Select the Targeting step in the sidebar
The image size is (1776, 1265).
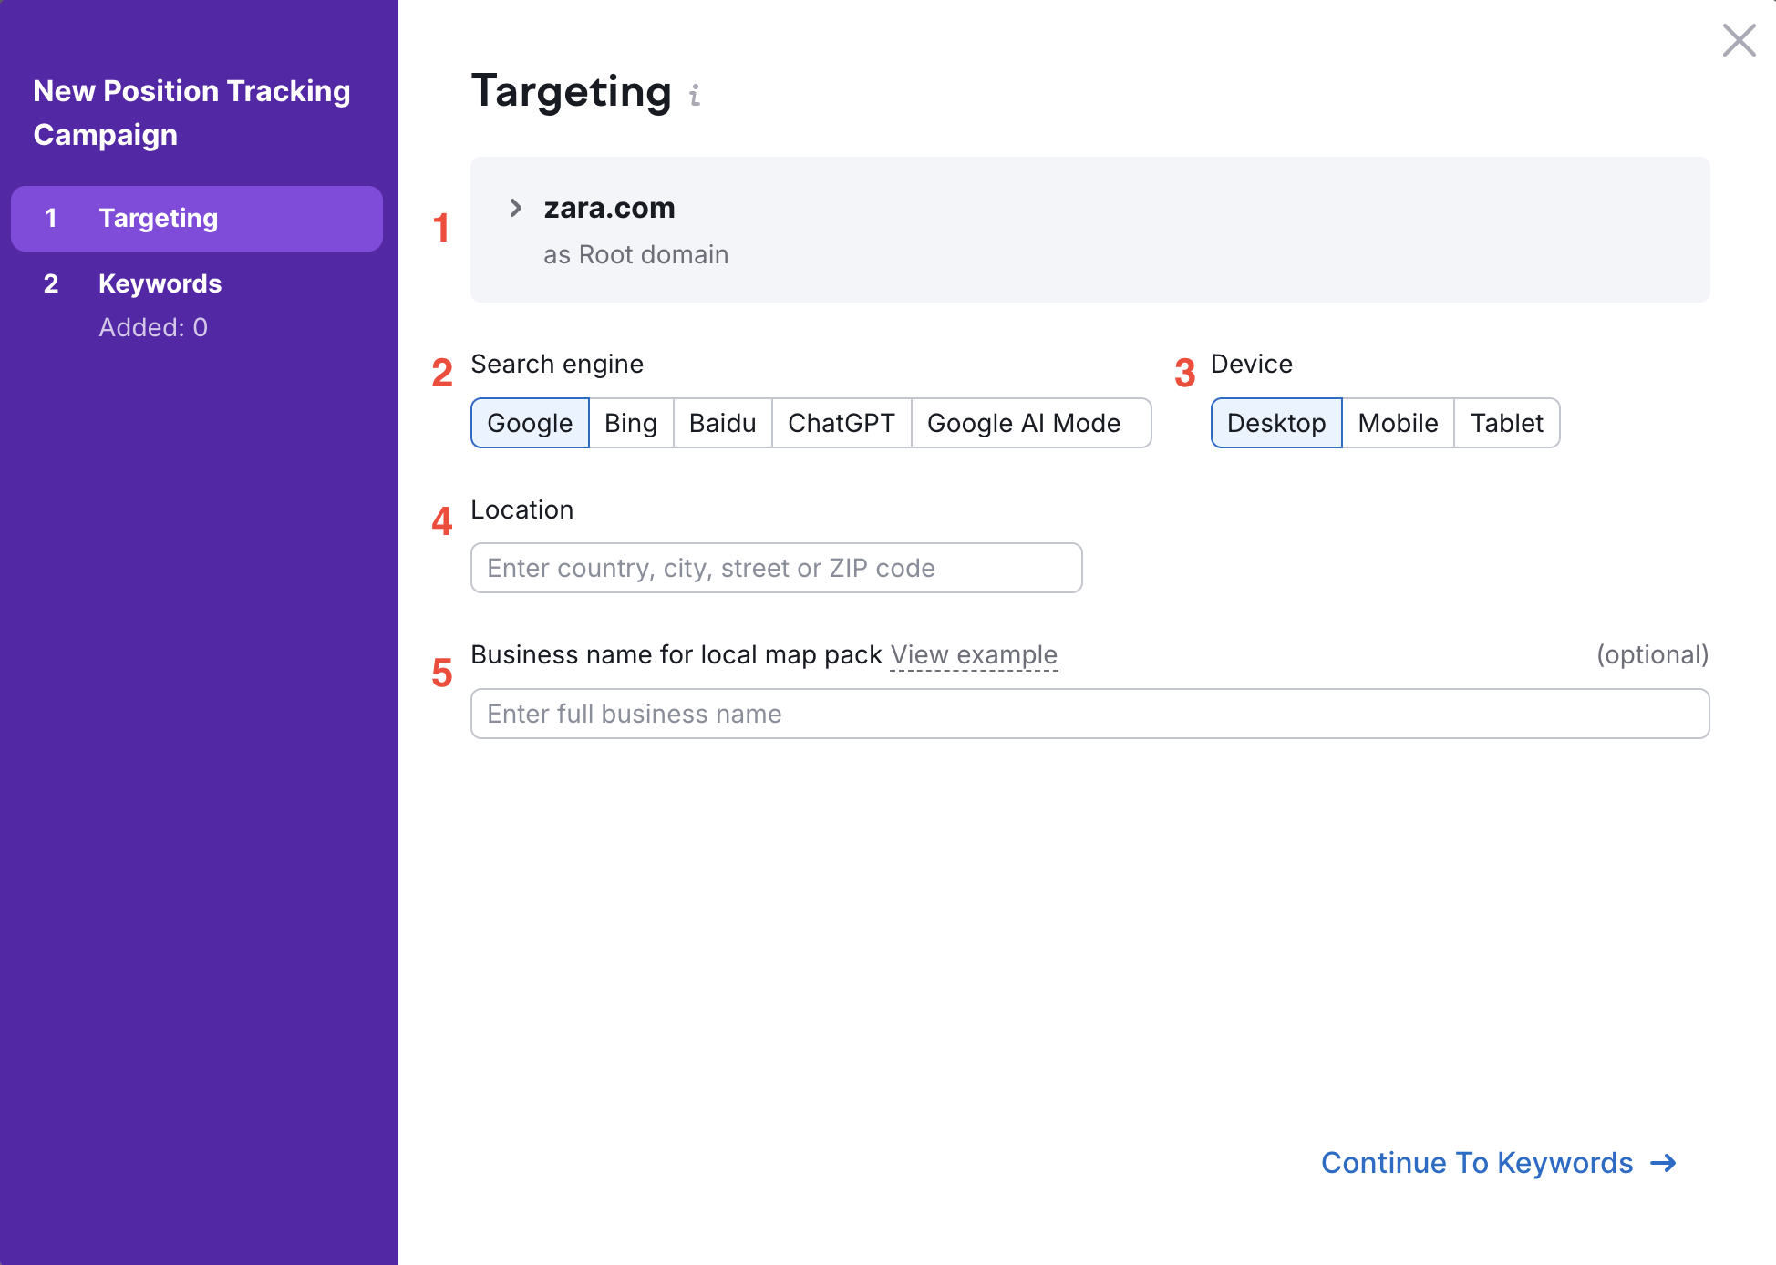pyautogui.click(x=158, y=218)
